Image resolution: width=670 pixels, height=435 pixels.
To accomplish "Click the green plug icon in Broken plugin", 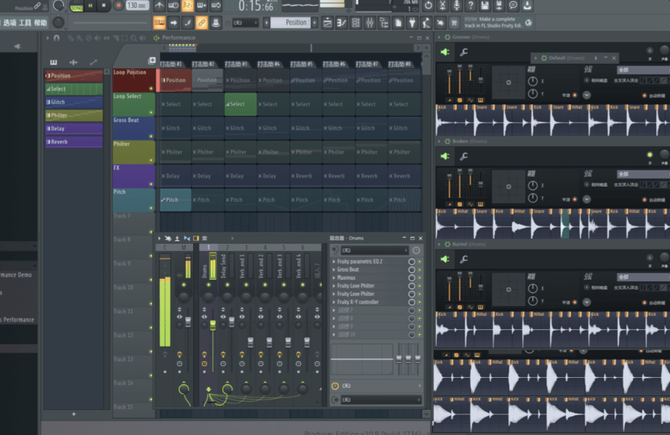I will pos(446,156).
